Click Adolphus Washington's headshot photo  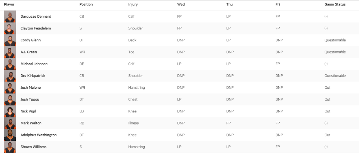pyautogui.click(x=10, y=135)
